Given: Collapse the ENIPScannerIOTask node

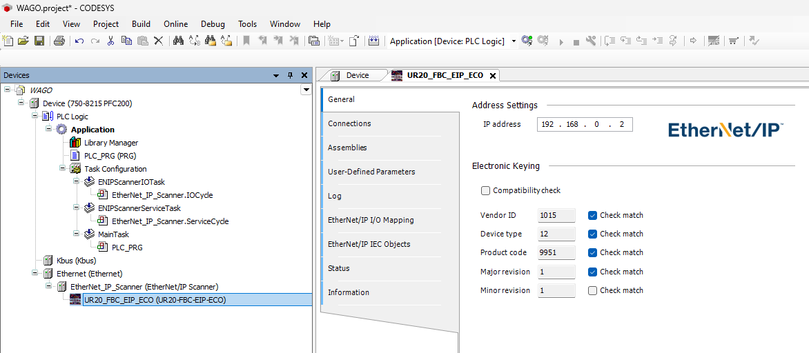Looking at the screenshot, I should [76, 181].
